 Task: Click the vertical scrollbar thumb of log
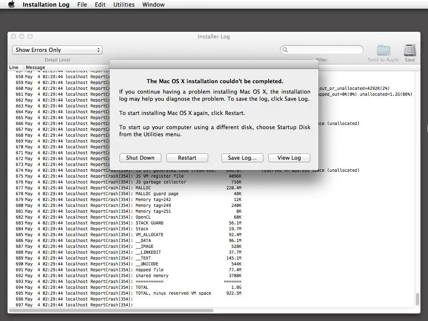click(417, 299)
